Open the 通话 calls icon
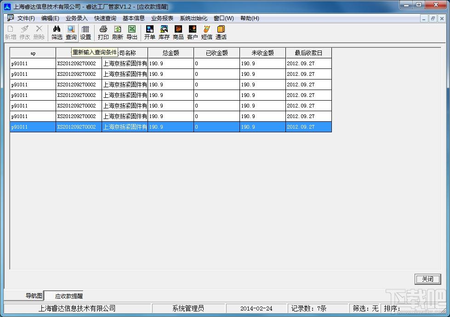This screenshot has width=450, height=317. [221, 33]
